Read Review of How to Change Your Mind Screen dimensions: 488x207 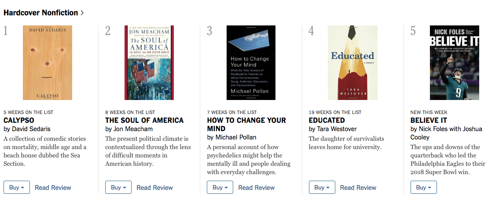point(256,188)
